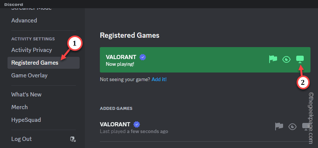This screenshot has width=318, height=148.
Task: Click the VALORANT name in Added Games
Action: point(116,124)
